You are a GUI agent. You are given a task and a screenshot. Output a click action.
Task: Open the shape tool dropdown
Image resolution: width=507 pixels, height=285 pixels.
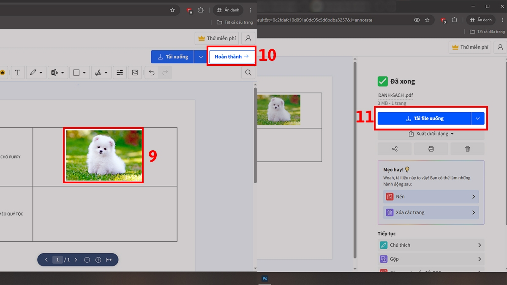coord(80,73)
